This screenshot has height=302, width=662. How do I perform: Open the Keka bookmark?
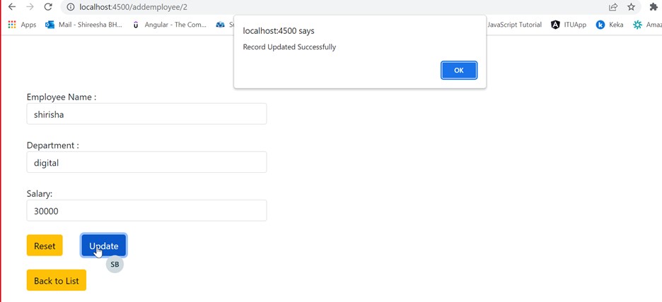click(610, 25)
